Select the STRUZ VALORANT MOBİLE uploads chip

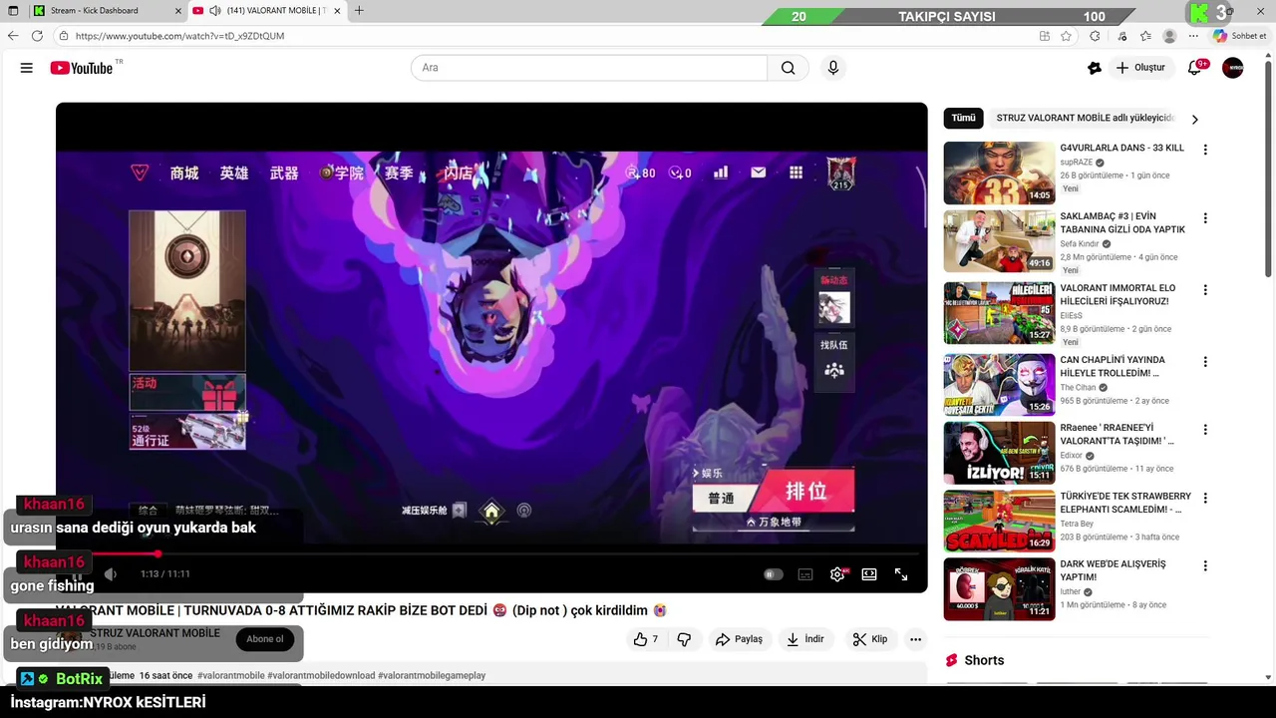point(1085,118)
